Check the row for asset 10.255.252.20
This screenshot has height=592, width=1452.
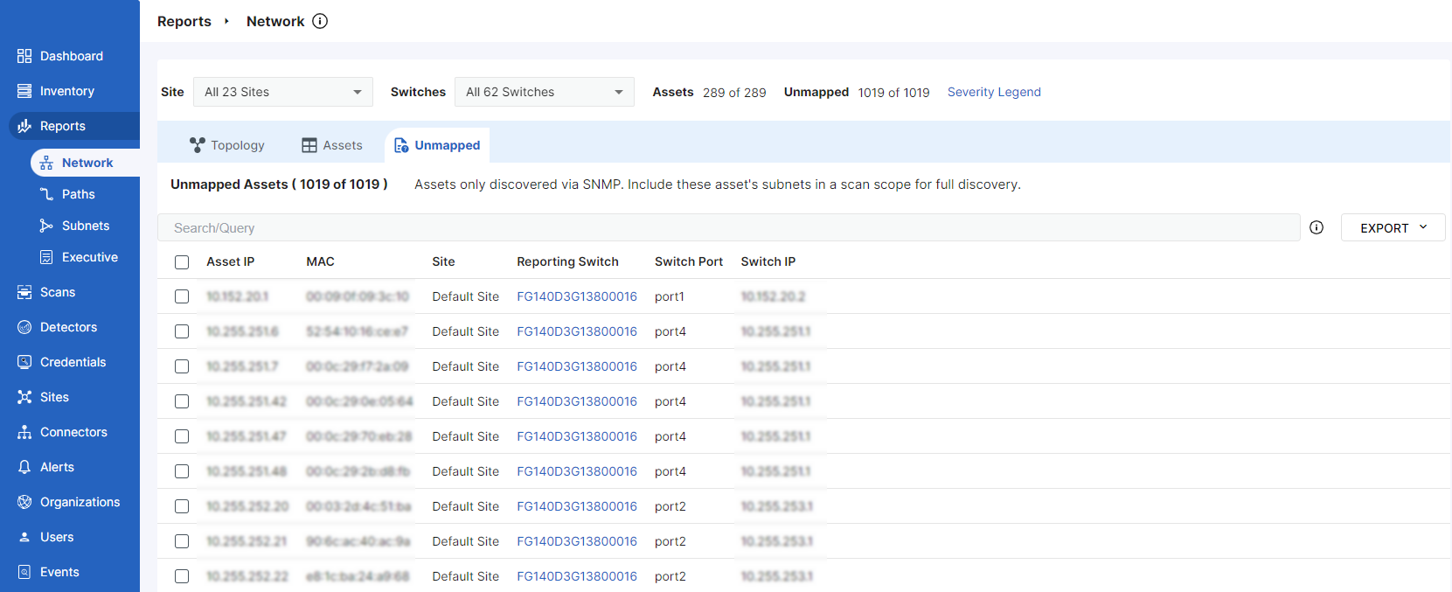[182, 506]
